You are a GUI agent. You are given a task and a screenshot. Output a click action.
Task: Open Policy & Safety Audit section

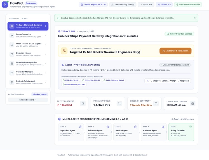28,82
